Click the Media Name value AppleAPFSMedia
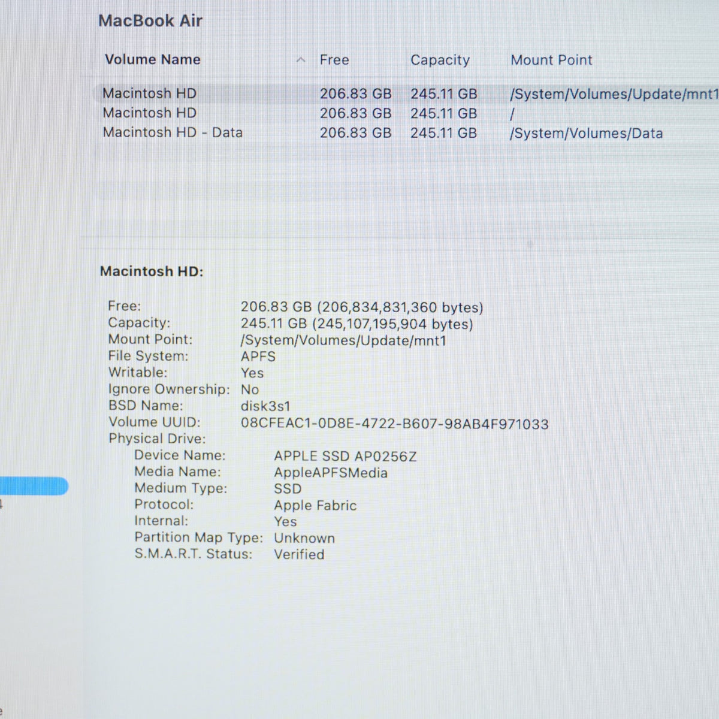 (331, 473)
